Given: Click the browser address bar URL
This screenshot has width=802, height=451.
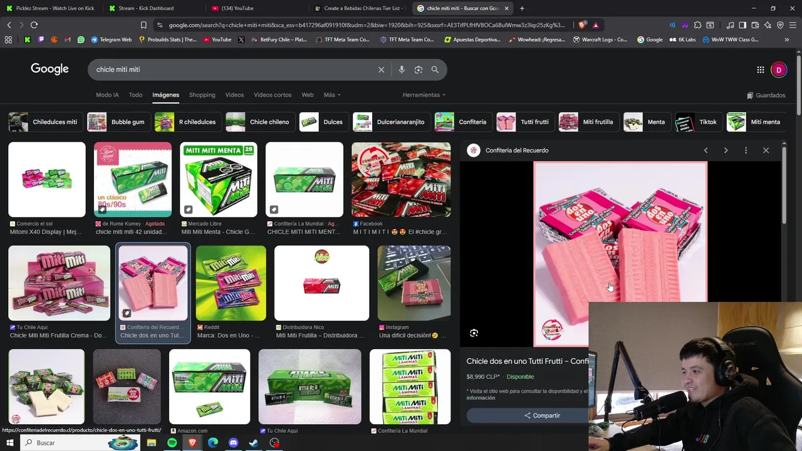Looking at the screenshot, I should pyautogui.click(x=367, y=25).
